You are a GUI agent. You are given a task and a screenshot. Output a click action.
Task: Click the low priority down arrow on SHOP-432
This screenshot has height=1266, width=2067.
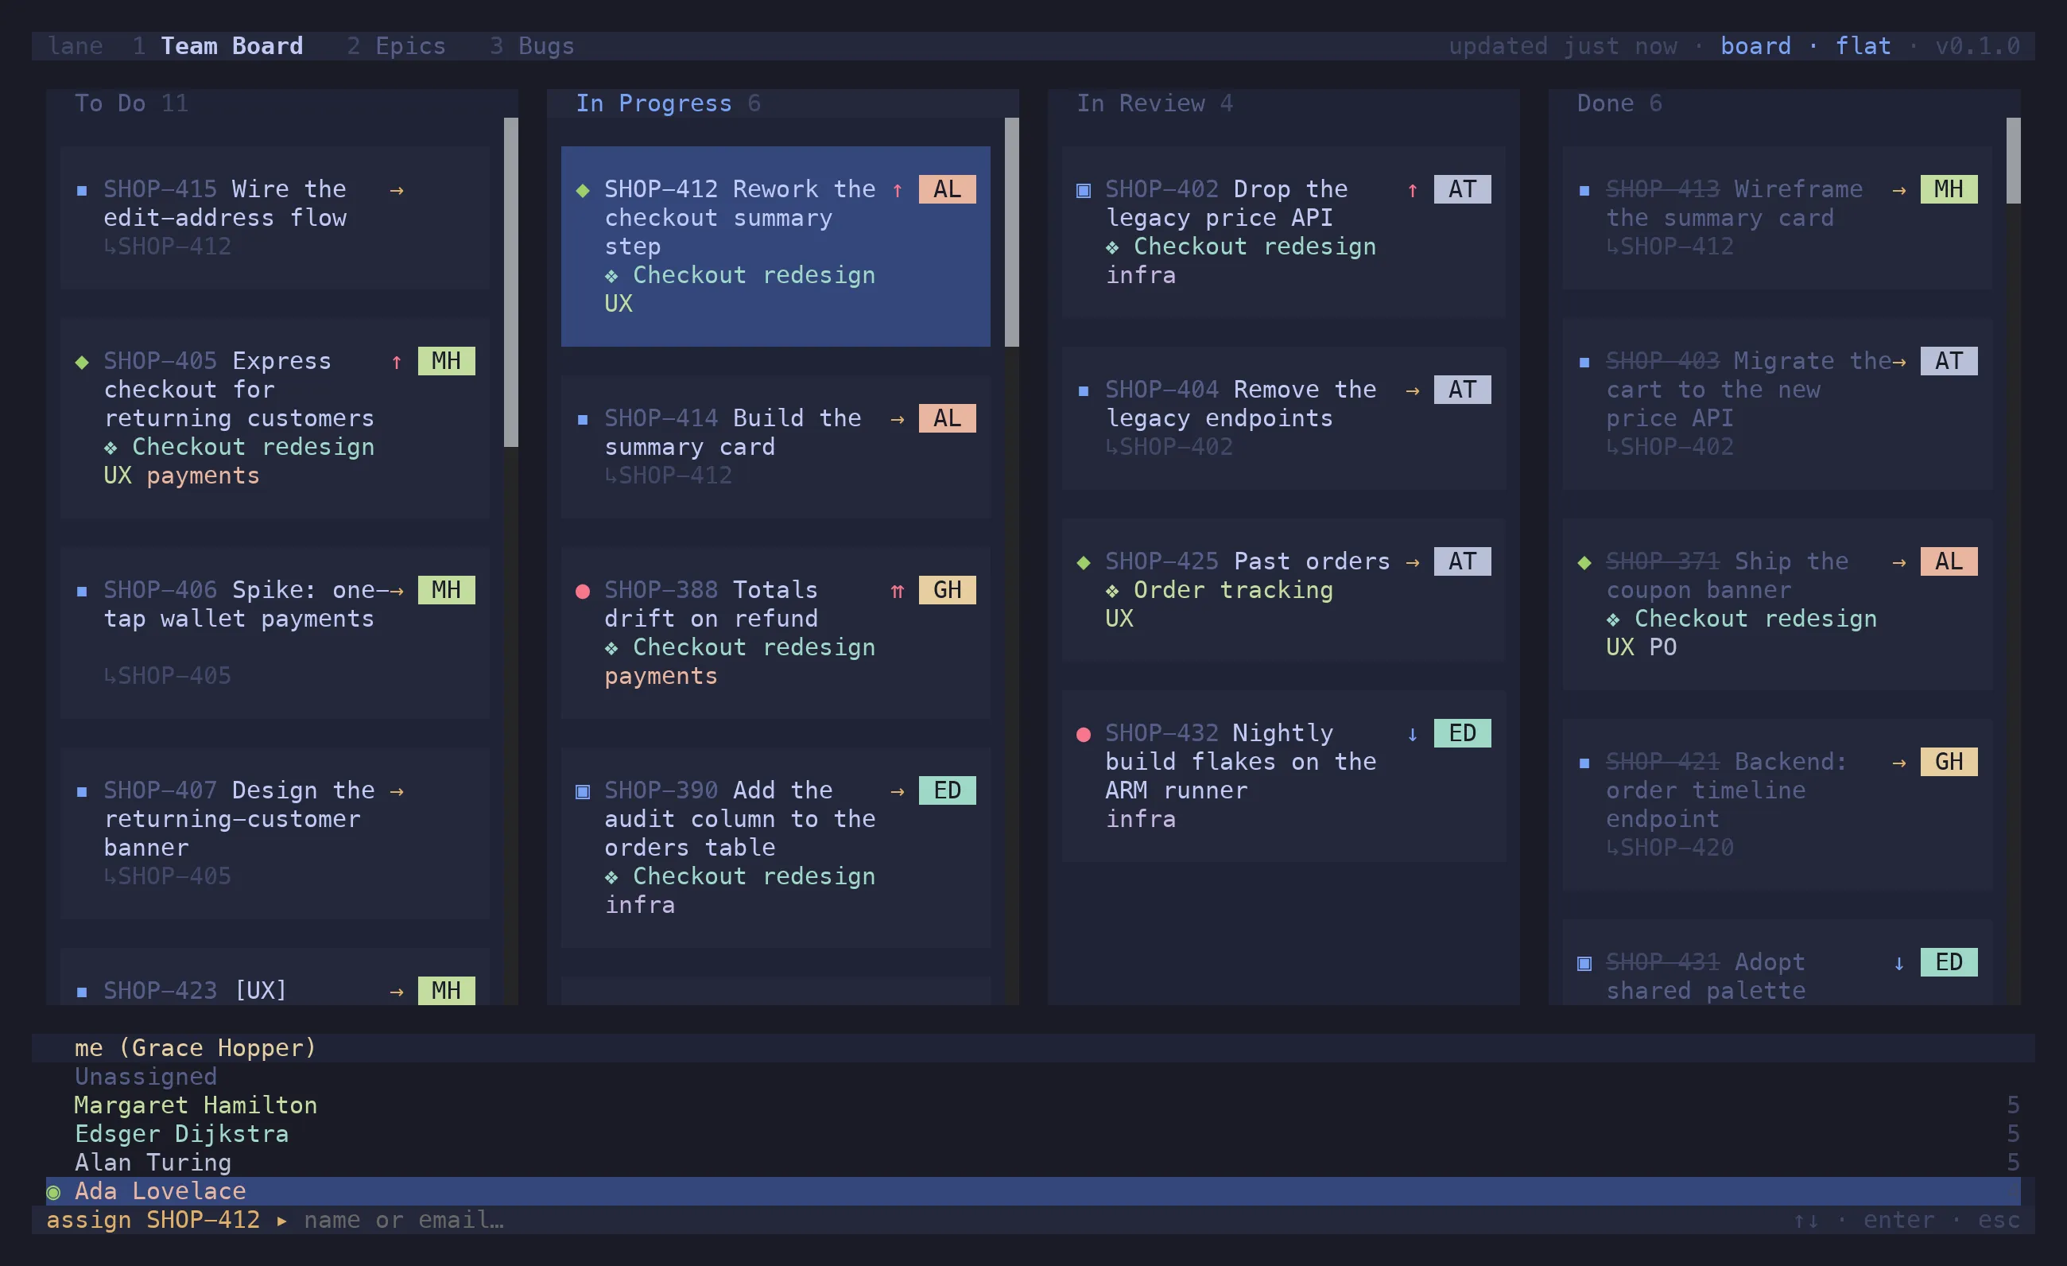[1413, 735]
